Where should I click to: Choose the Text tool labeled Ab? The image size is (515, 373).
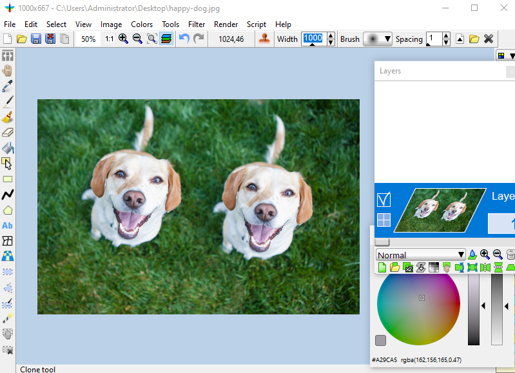(8, 225)
